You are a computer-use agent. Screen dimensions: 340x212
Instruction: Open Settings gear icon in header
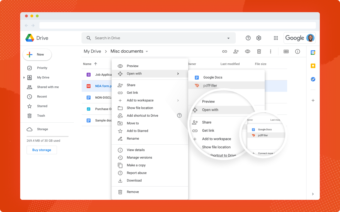(x=259, y=38)
